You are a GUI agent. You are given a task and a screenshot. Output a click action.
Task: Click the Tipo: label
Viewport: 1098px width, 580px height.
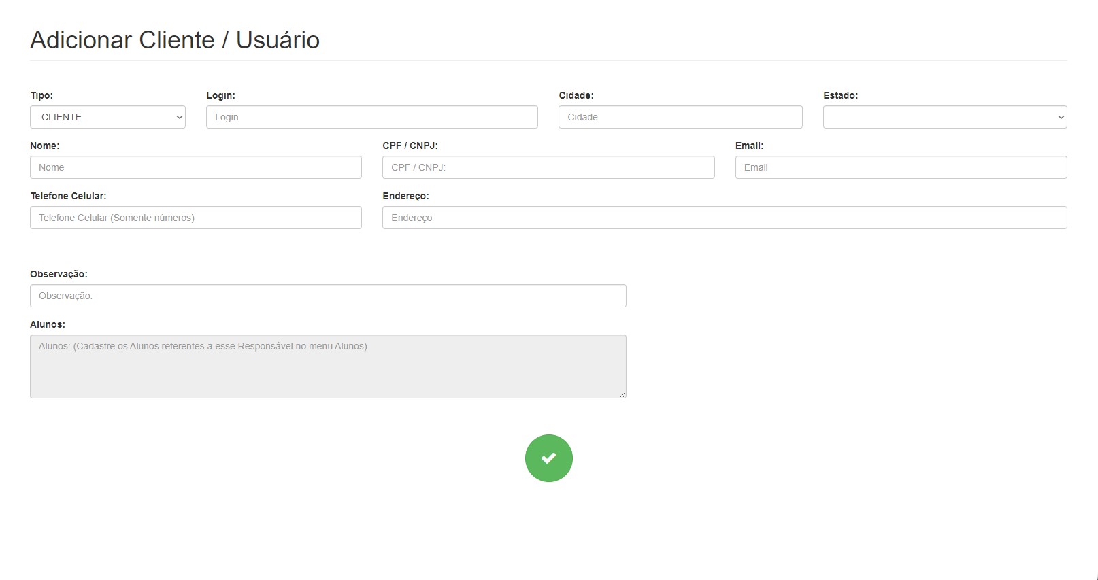[x=41, y=95]
